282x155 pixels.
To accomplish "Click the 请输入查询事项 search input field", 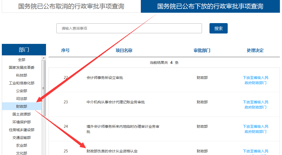I will coord(129,28).
